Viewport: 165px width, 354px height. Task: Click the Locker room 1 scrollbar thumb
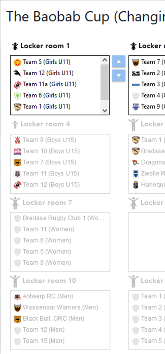point(105,82)
